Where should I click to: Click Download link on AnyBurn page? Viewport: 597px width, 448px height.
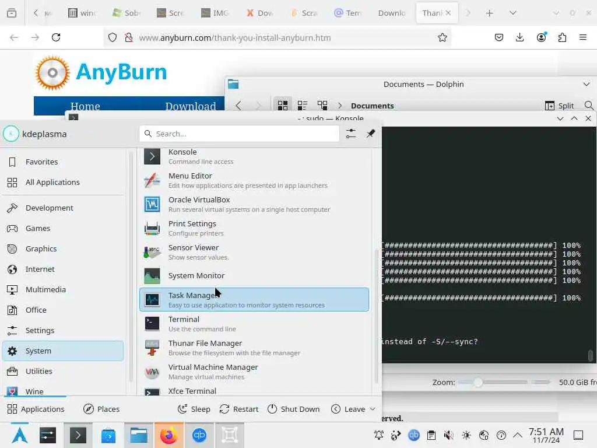pos(191,106)
